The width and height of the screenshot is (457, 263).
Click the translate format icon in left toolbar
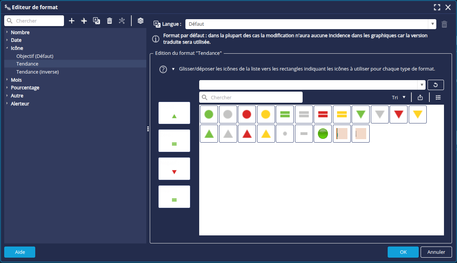coord(97,21)
